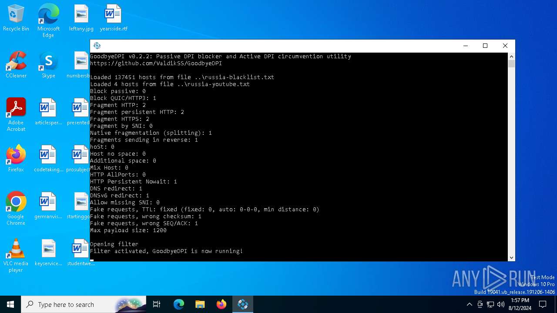557x313 pixels.
Task: Click the 'Loaded 4 hosts' russia-youtube.txt line
Action: tap(170, 84)
